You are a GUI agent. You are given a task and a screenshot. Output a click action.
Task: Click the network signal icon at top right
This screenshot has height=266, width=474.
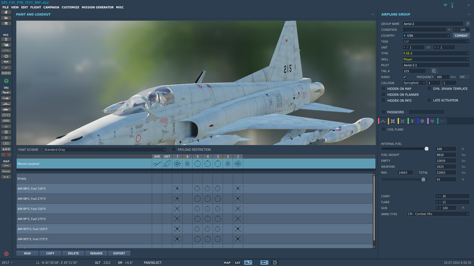(x=445, y=5)
